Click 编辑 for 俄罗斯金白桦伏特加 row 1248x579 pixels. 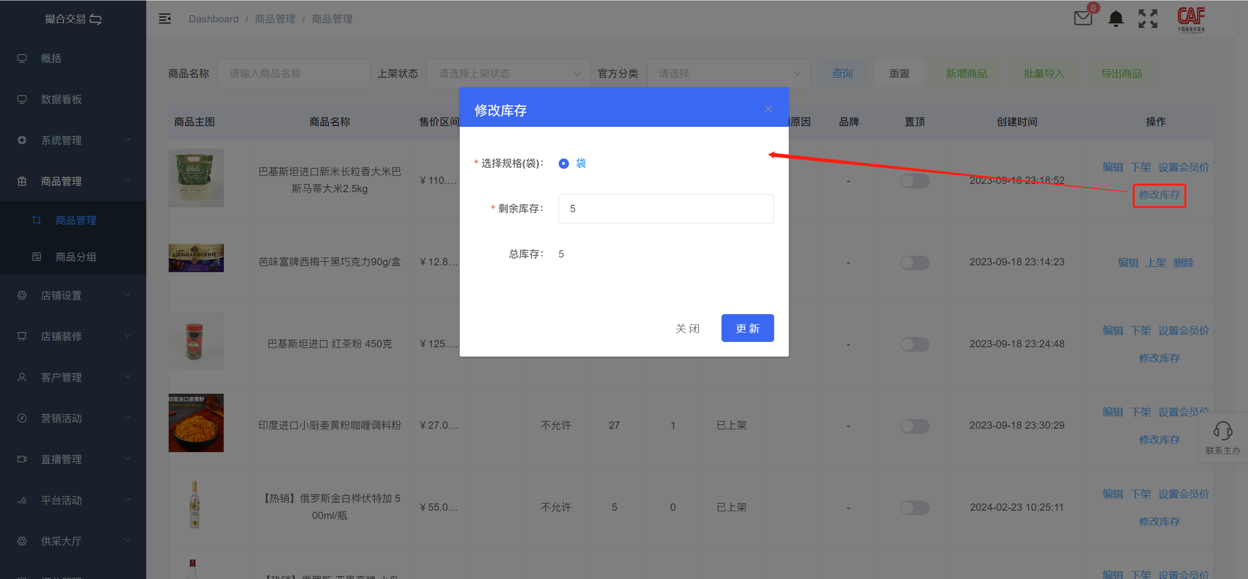tap(1113, 494)
